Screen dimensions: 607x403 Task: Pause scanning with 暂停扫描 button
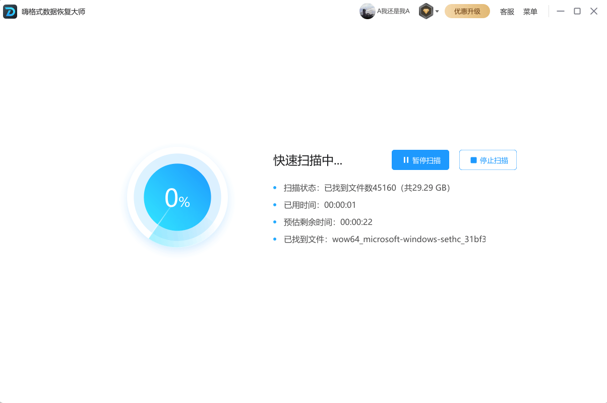(x=420, y=160)
